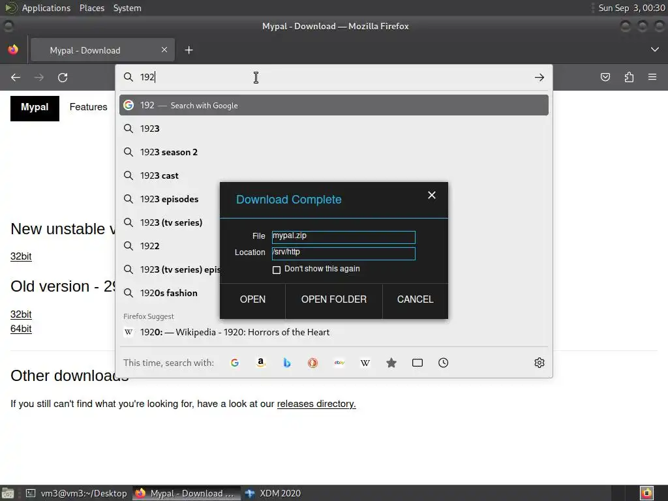
Task: Download the 64bit old version
Action: pyautogui.click(x=21, y=329)
